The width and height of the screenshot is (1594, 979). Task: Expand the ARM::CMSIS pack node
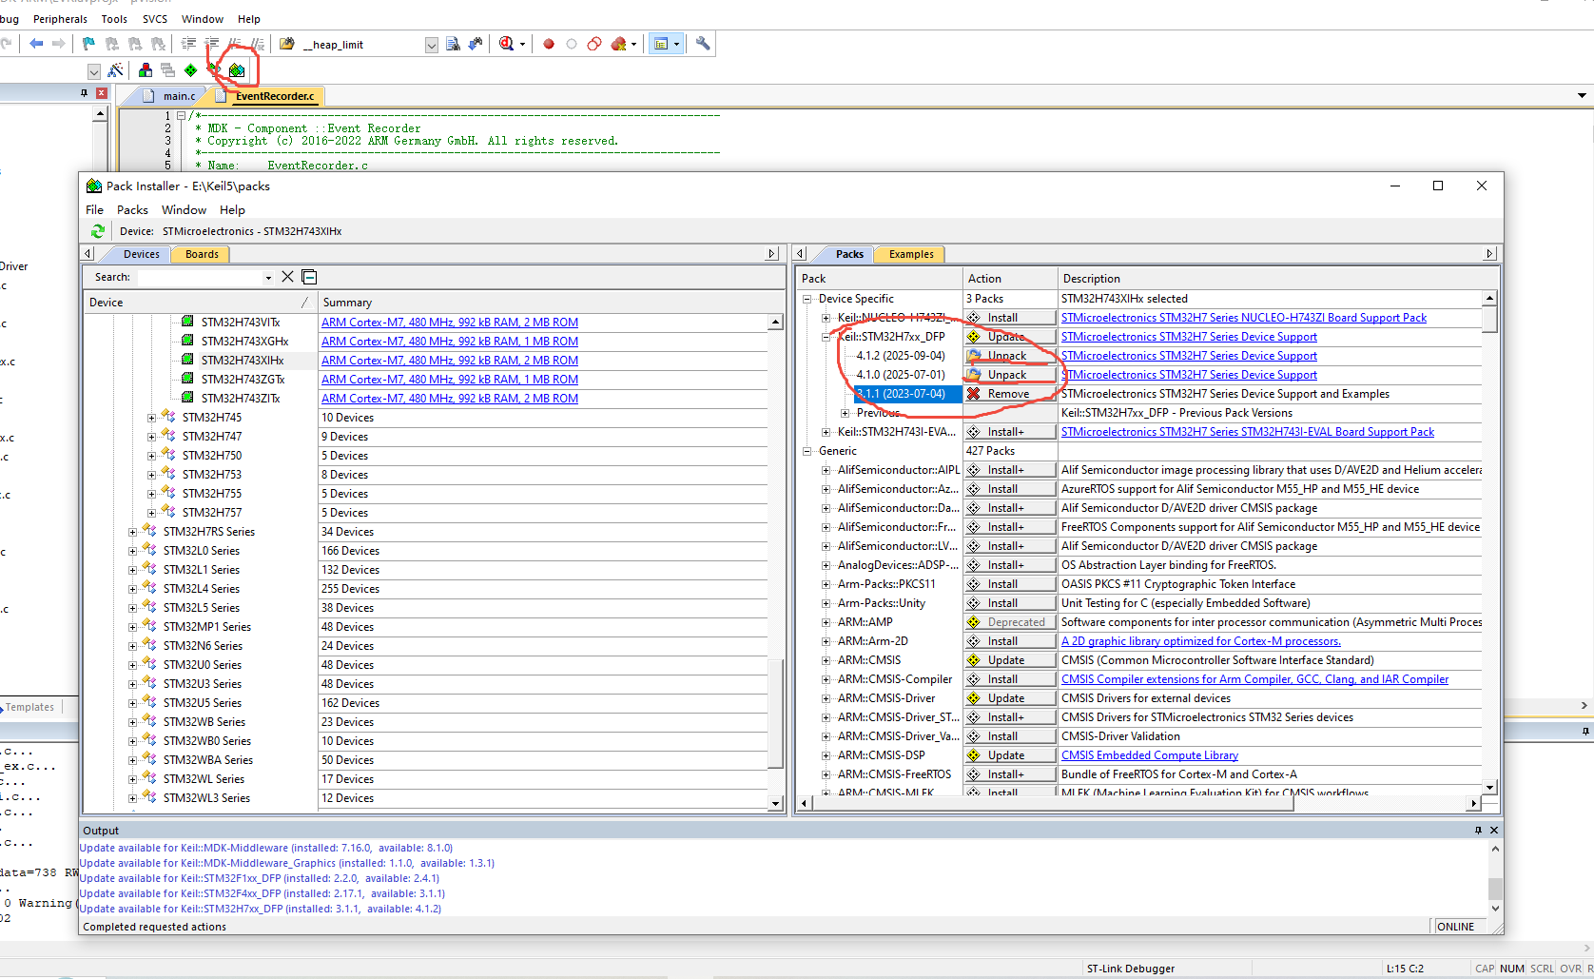click(826, 660)
